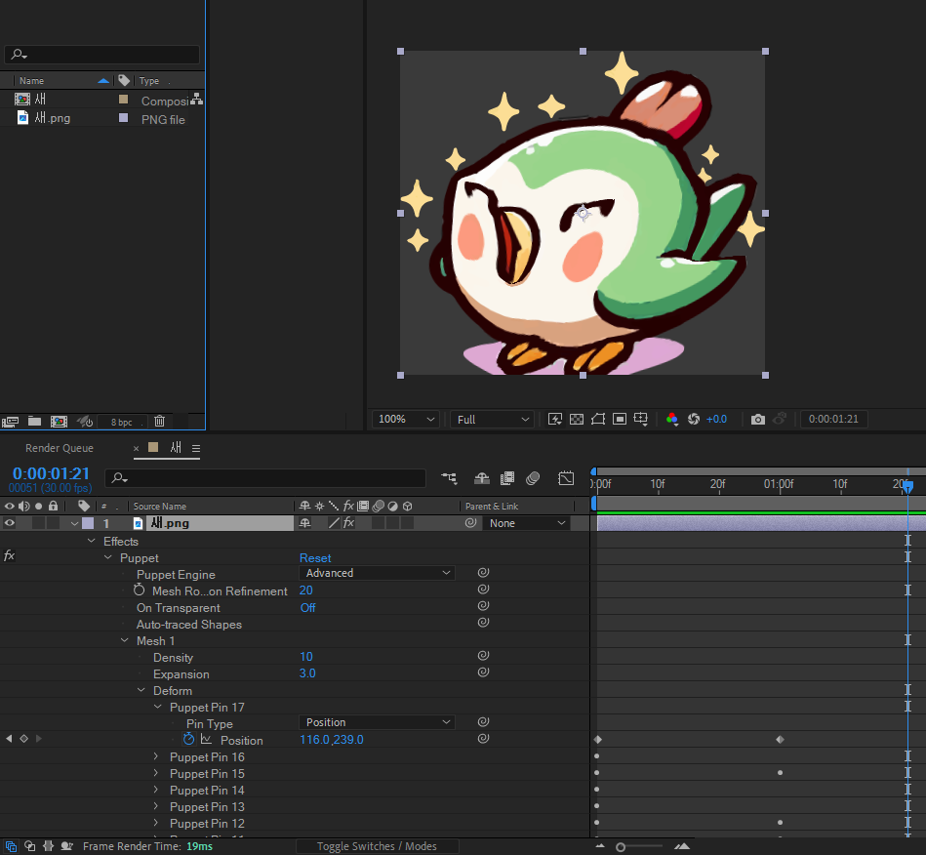Toggle hide shy layers for composition
This screenshot has width=926, height=855.
tap(482, 478)
